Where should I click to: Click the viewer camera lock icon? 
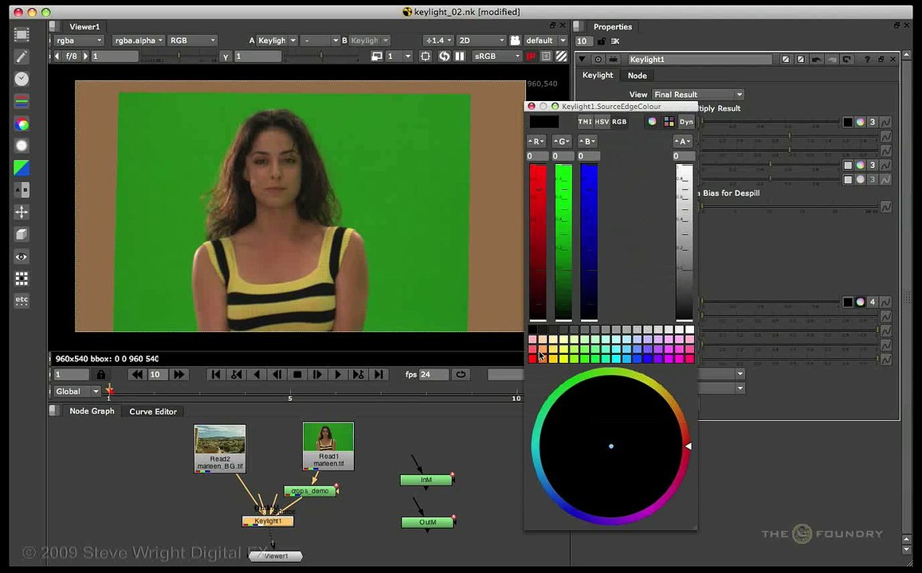515,41
